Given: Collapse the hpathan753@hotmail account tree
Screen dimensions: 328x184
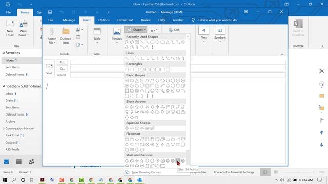Looking at the screenshot, I should click(x=4, y=86).
